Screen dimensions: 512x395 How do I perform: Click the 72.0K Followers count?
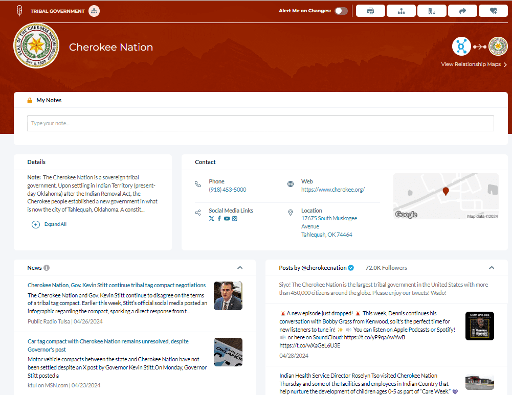pos(386,268)
